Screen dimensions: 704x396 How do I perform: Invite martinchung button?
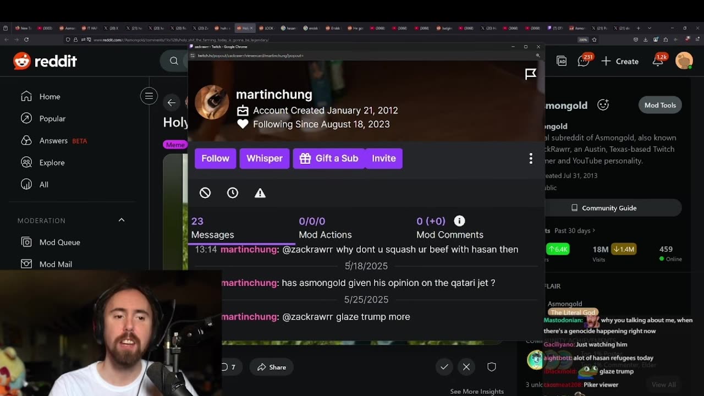click(384, 158)
